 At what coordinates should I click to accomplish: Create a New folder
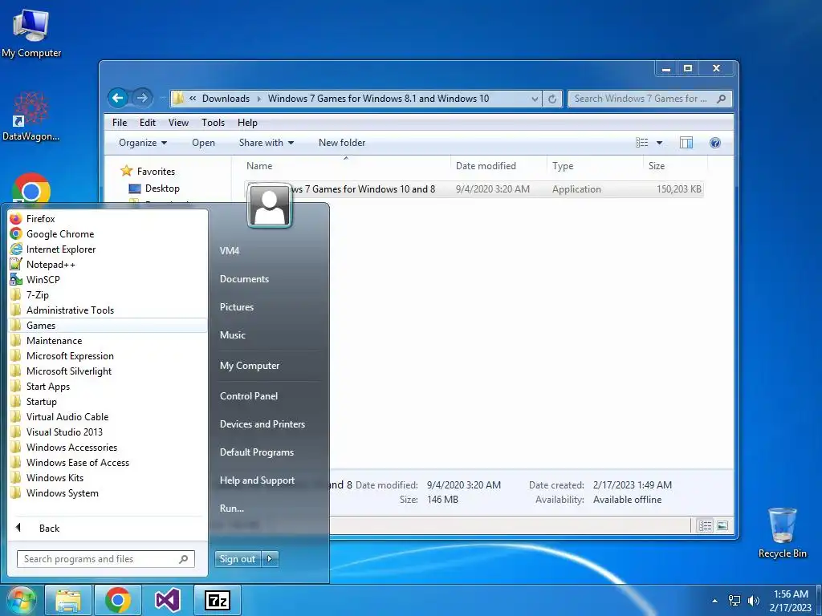(342, 143)
